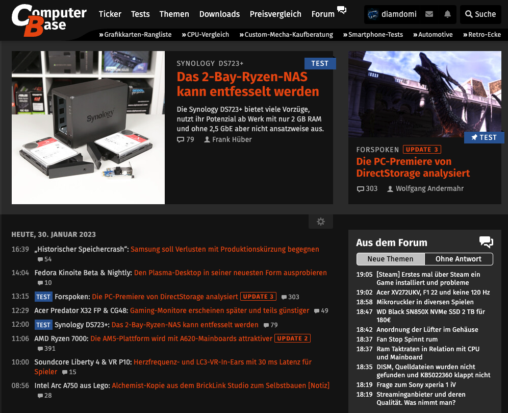The height and width of the screenshot is (413, 508).
Task: Open featured DirectStorage analysiert headline
Action: coord(413,167)
